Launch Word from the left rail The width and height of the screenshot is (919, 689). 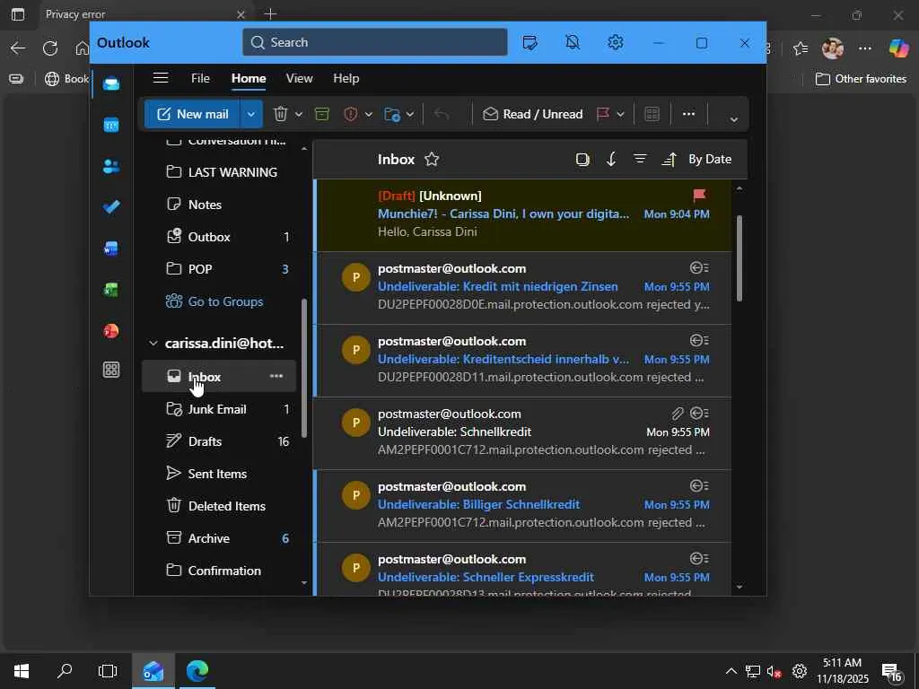[x=111, y=249]
